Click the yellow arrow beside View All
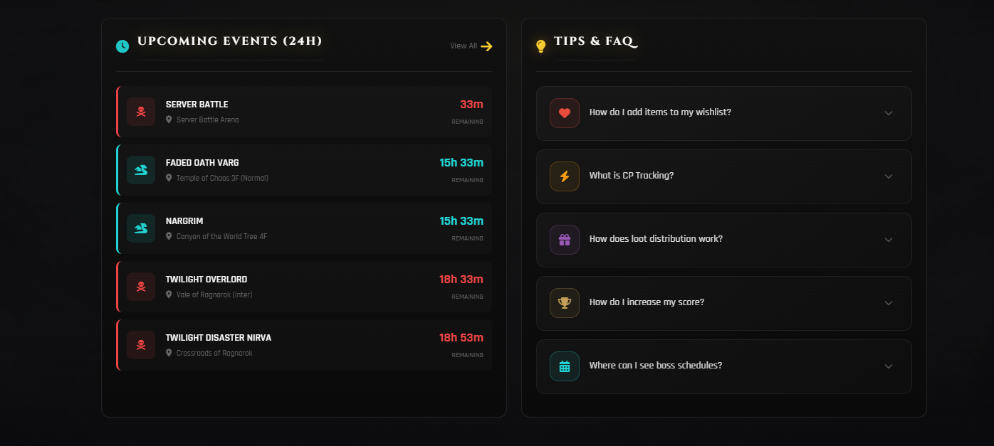The width and height of the screenshot is (994, 446). [486, 46]
